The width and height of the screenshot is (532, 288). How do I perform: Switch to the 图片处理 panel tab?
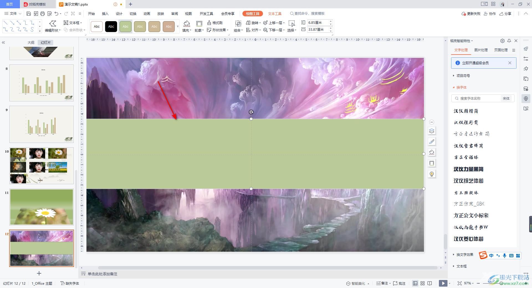[x=481, y=50]
